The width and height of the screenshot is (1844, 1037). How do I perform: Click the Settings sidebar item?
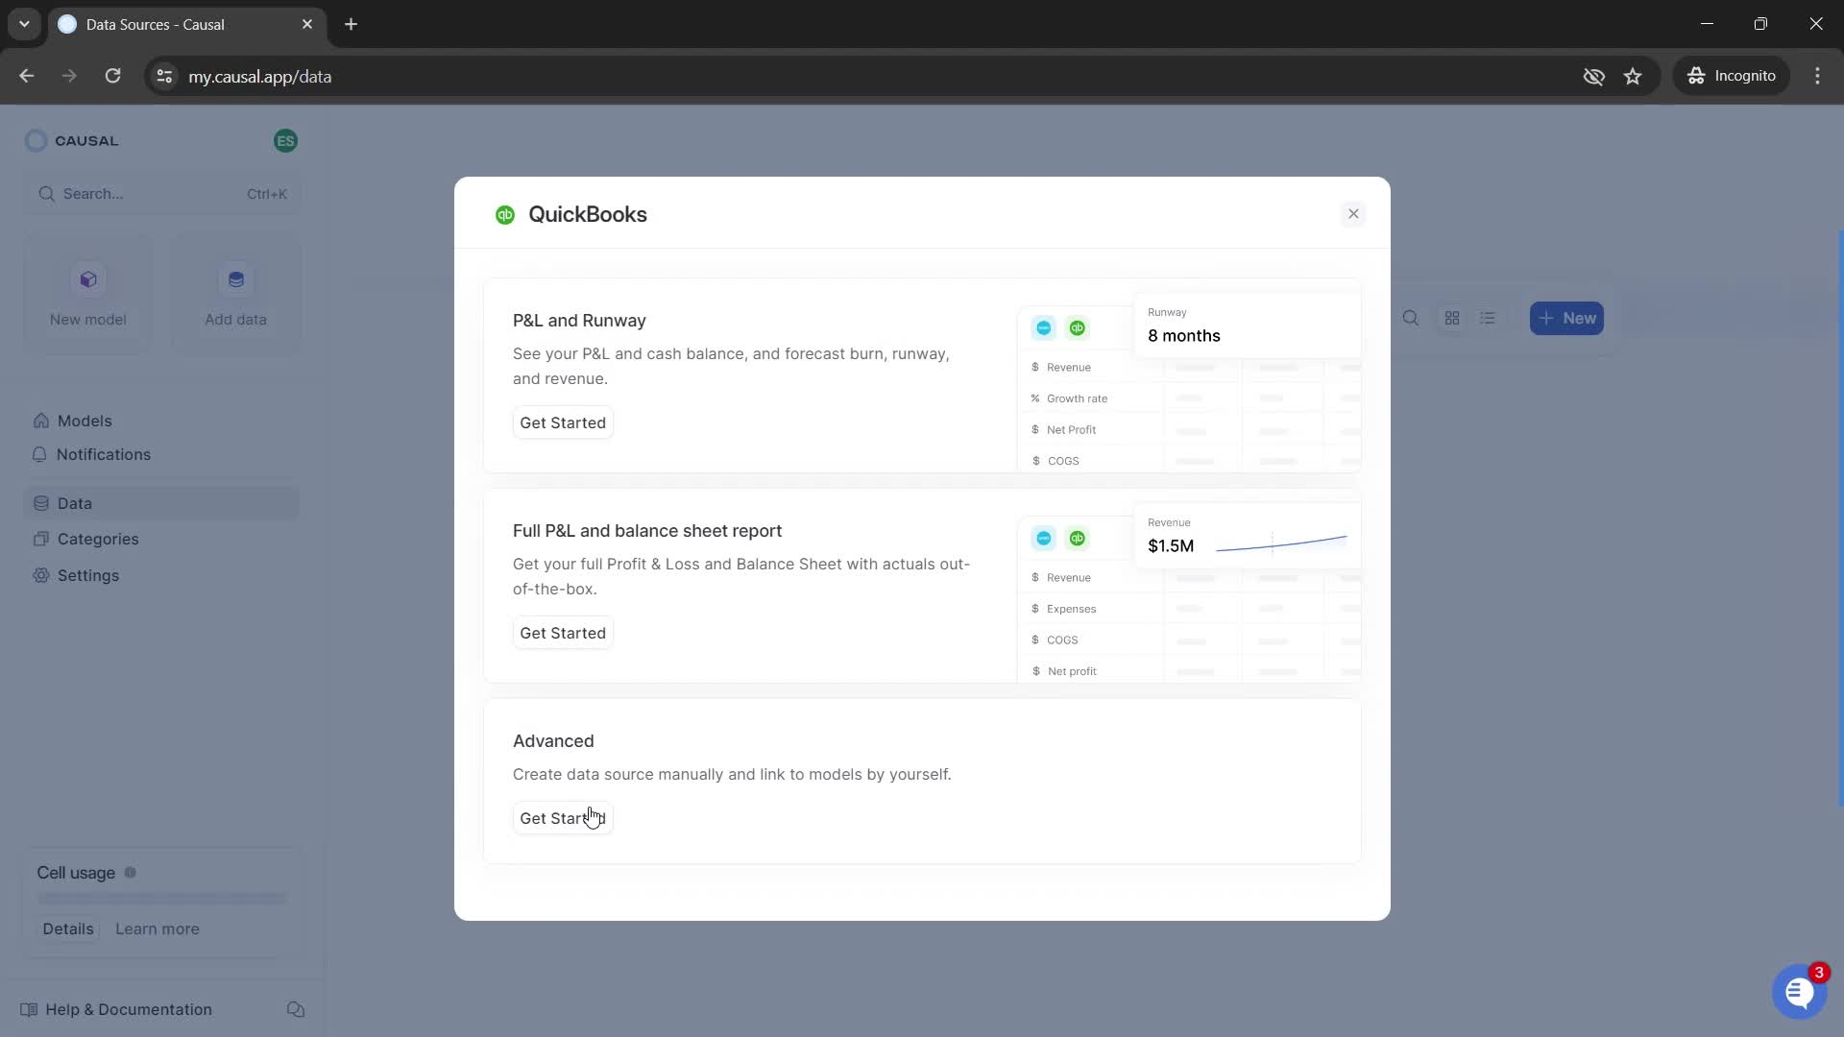(88, 575)
